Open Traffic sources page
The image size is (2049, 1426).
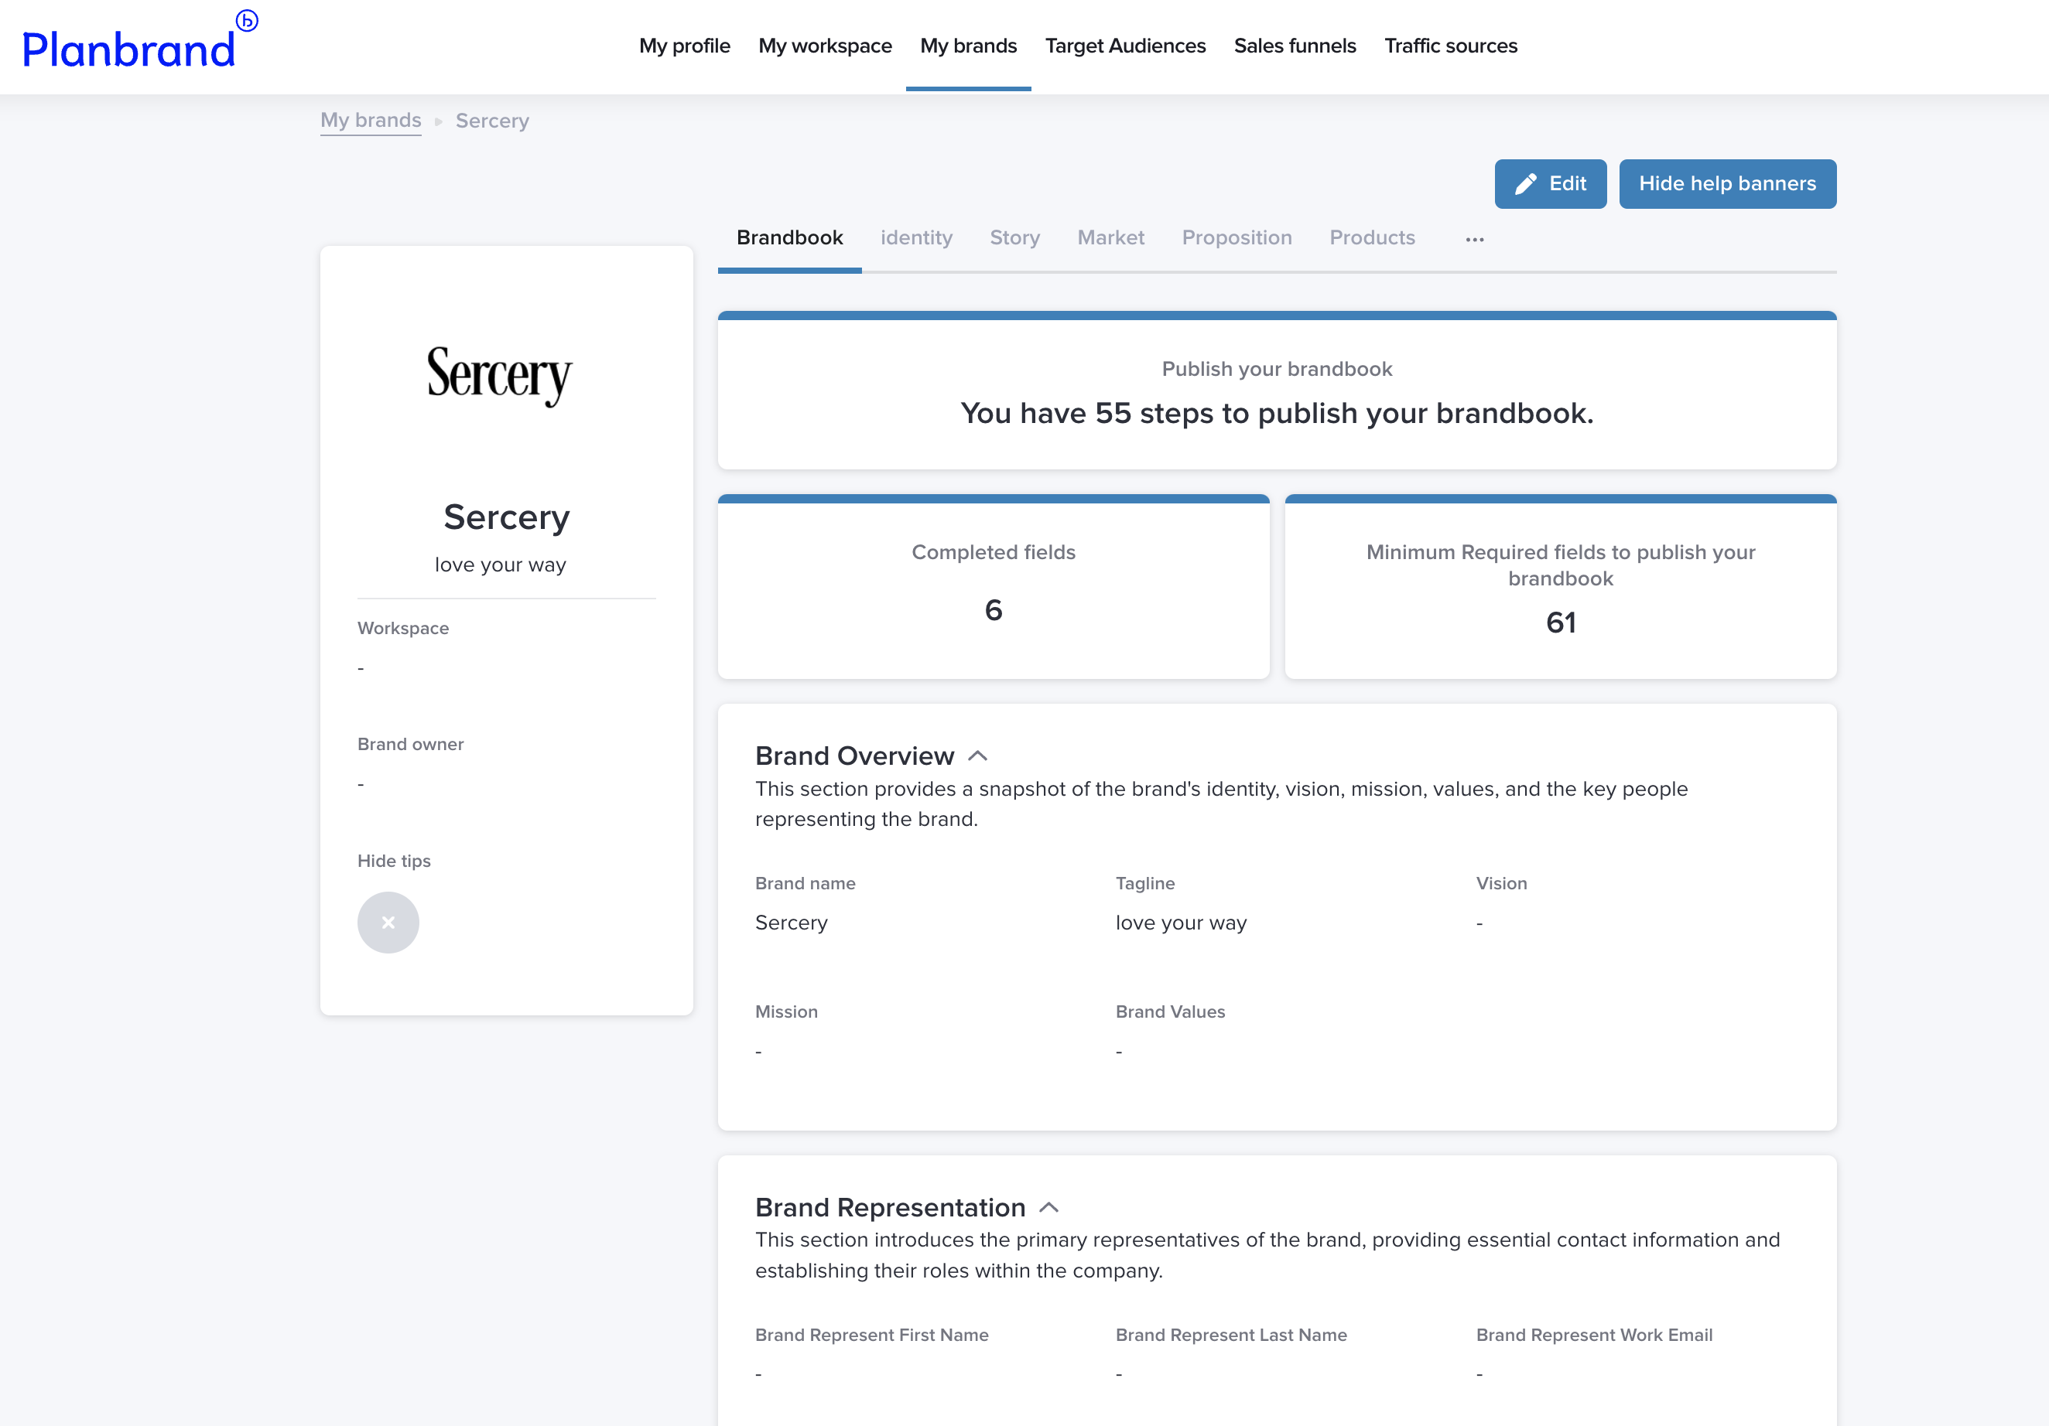point(1451,46)
